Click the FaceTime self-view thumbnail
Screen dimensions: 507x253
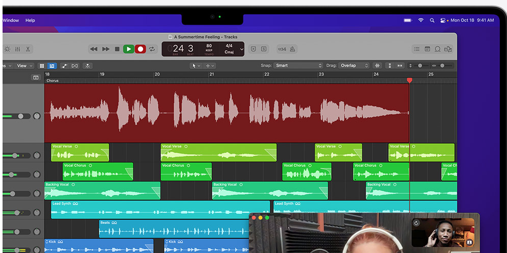point(443,233)
